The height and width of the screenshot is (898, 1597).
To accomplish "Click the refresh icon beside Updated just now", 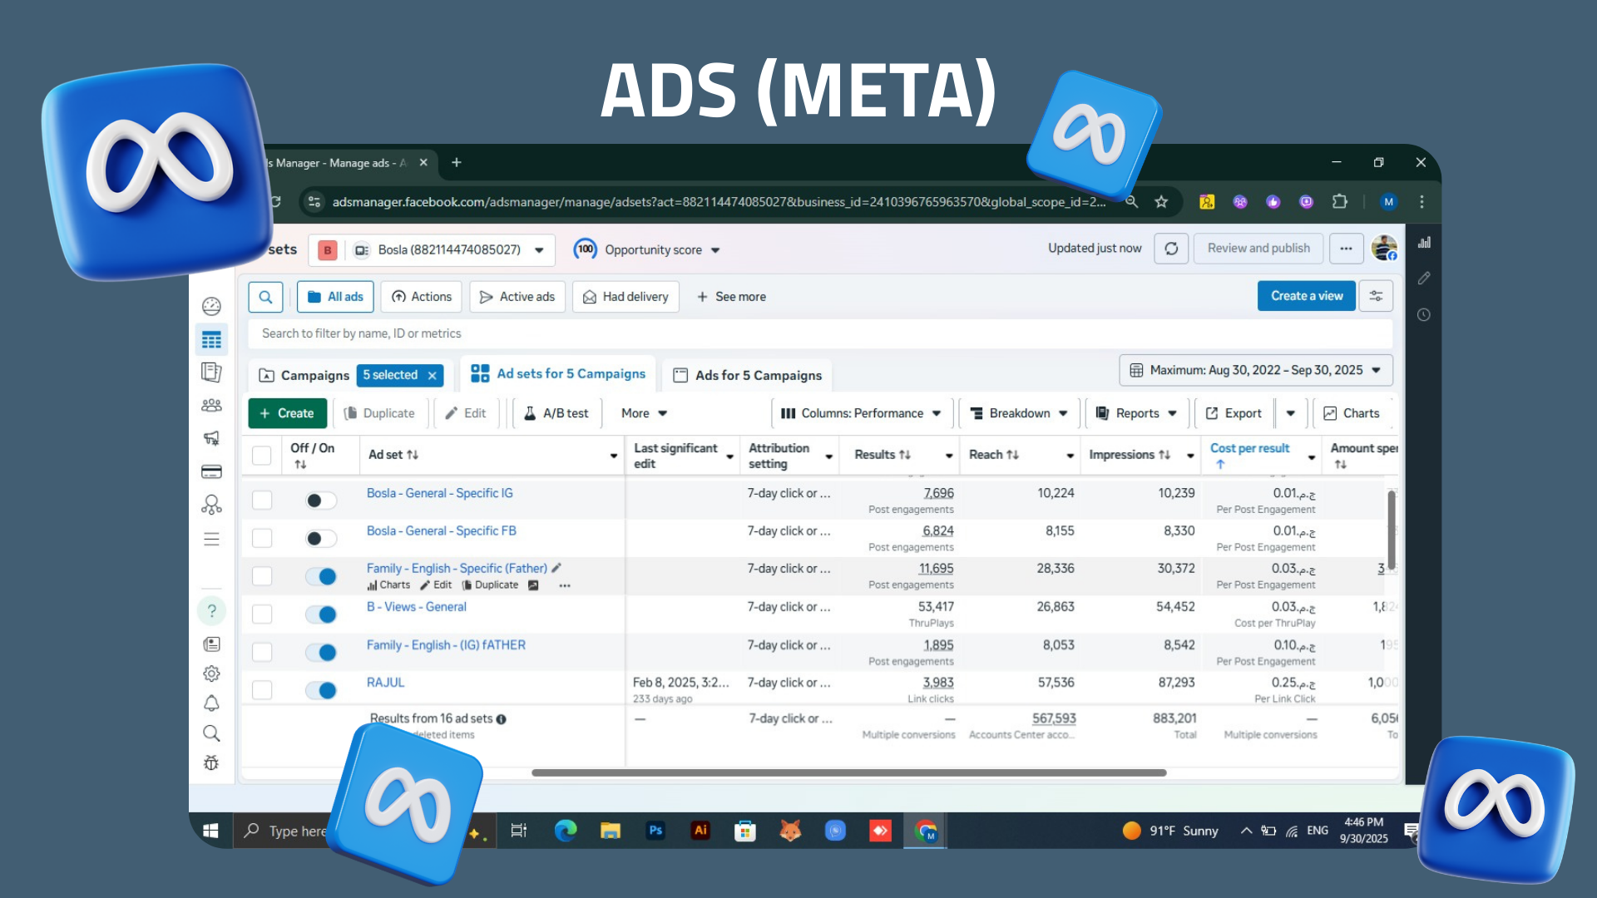I will point(1170,249).
